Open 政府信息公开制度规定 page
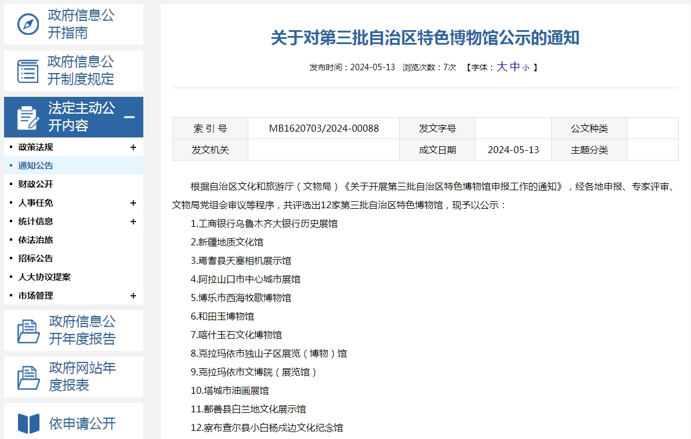Screen dimensions: 691x439 coord(81,70)
